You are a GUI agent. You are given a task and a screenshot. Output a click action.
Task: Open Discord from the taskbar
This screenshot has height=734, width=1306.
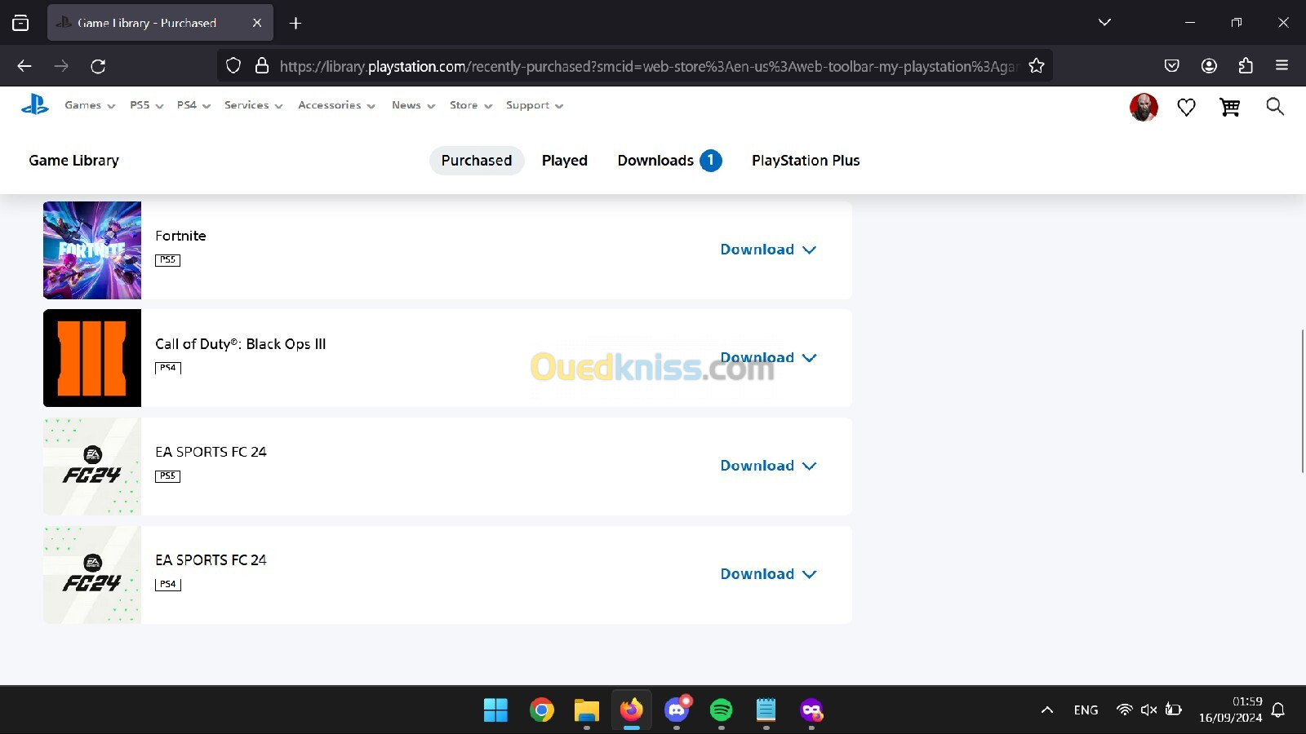tap(677, 710)
